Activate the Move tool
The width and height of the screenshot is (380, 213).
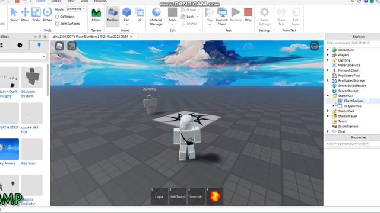click(x=25, y=15)
